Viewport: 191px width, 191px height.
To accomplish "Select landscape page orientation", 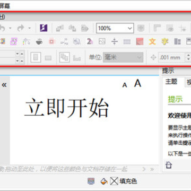I will [48, 58].
